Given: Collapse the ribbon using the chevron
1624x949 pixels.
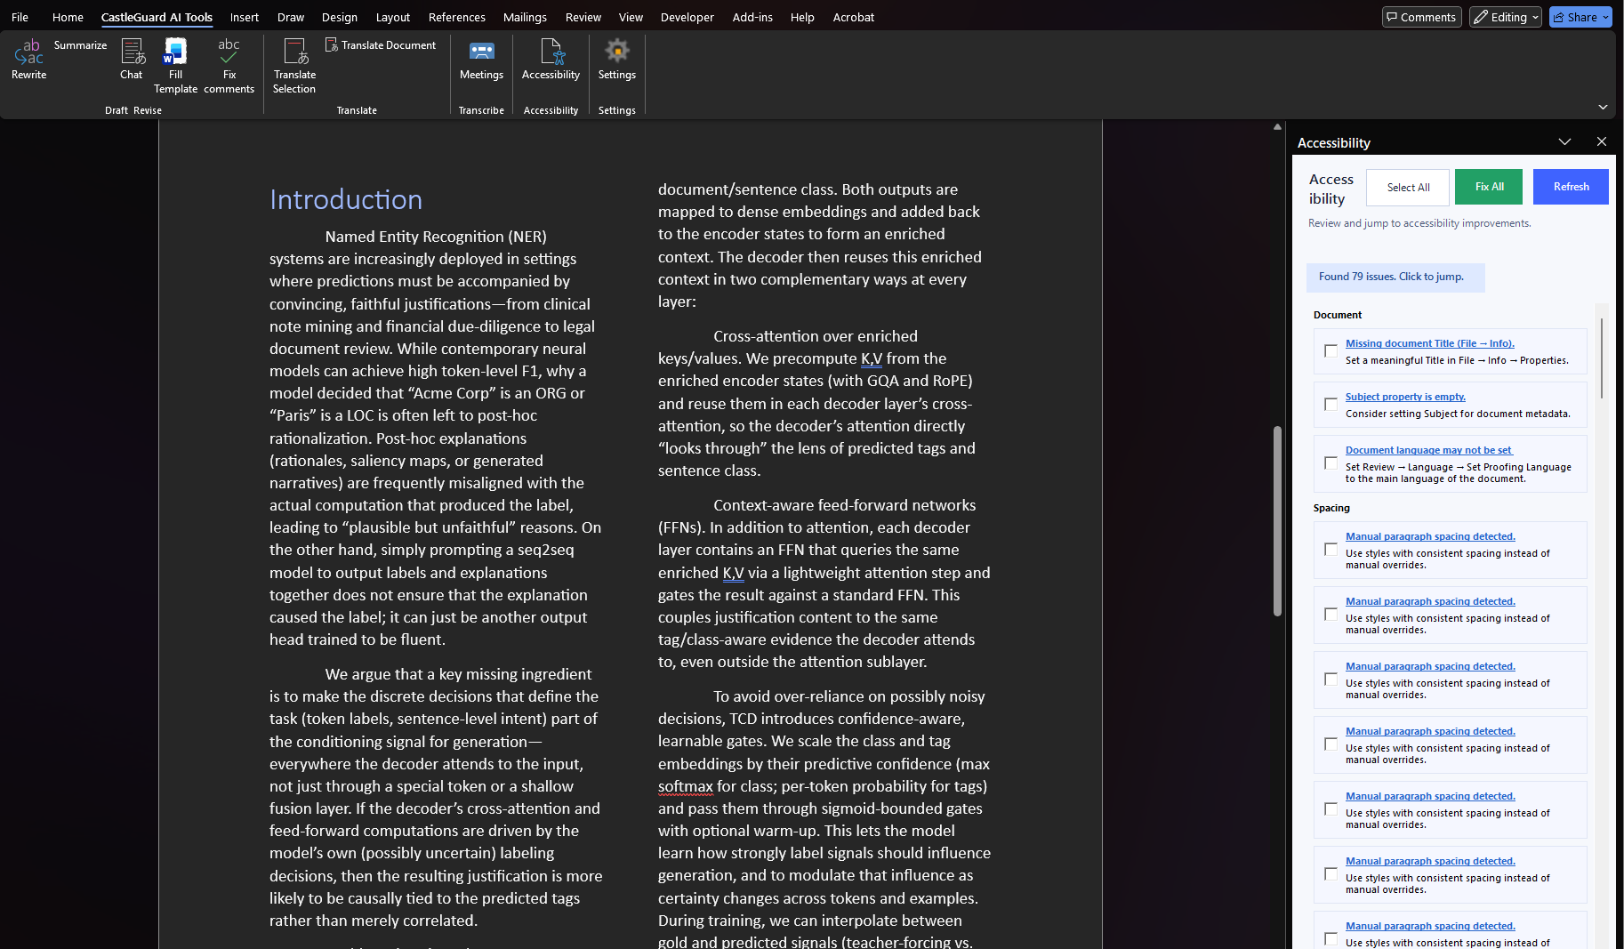Looking at the screenshot, I should (1603, 108).
